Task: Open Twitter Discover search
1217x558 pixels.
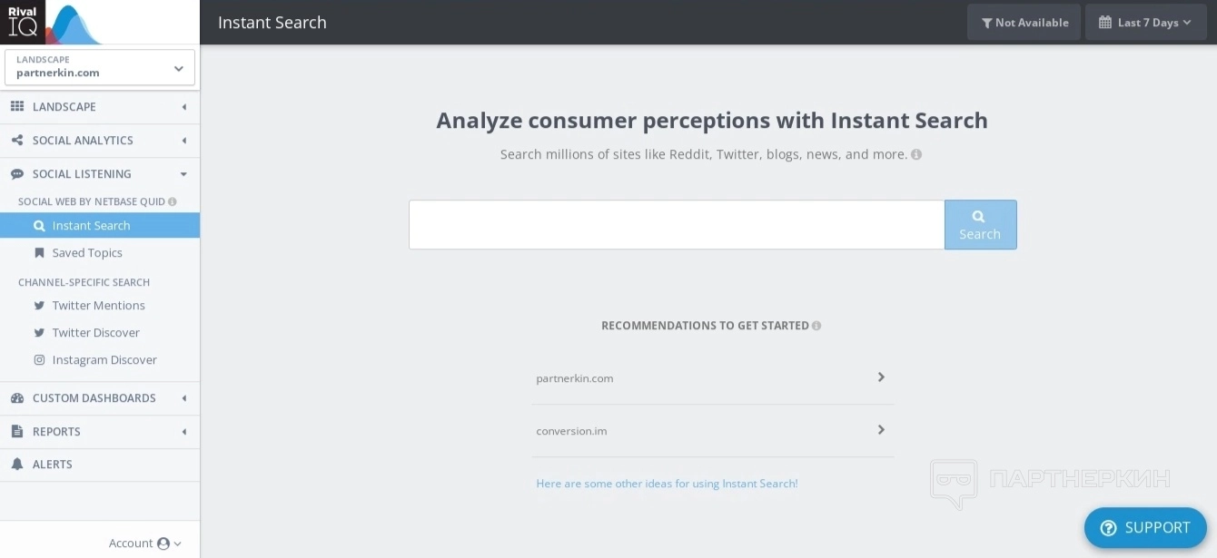Action: (x=95, y=333)
